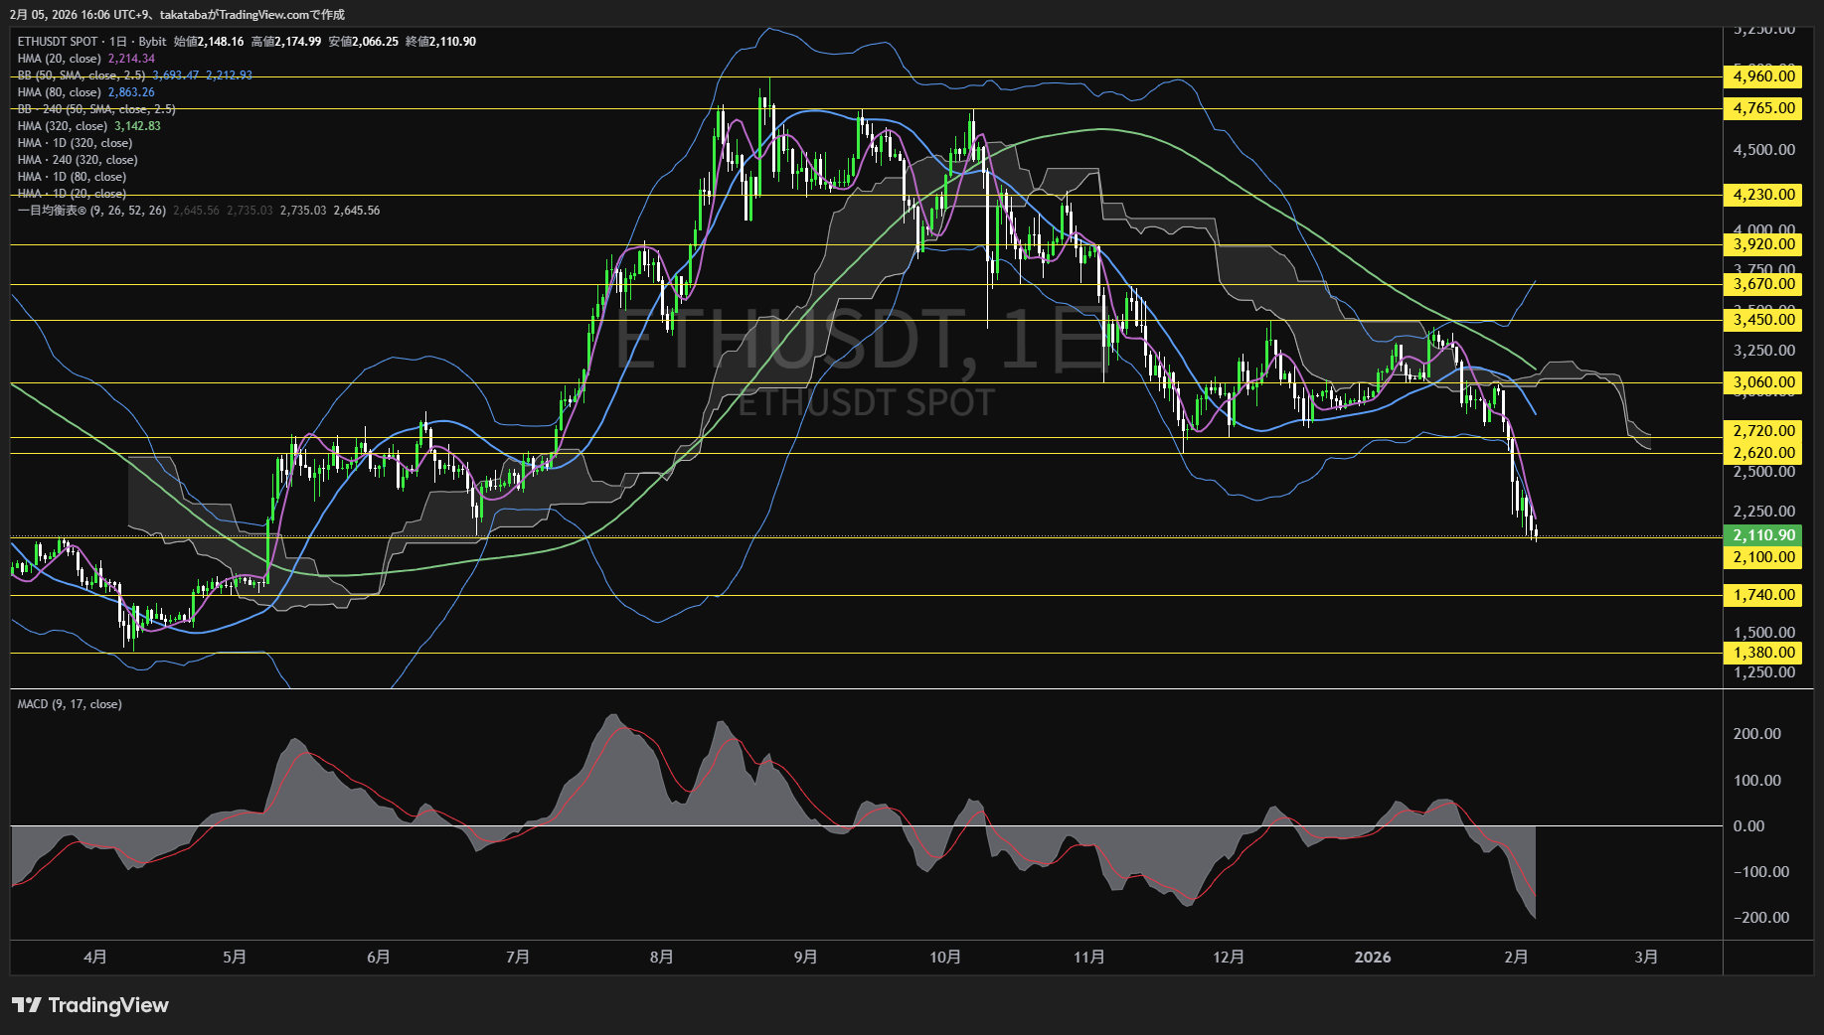Select the 1,740.00 horizontal line price tag
Screen dimensions: 1824x1035
[1763, 595]
